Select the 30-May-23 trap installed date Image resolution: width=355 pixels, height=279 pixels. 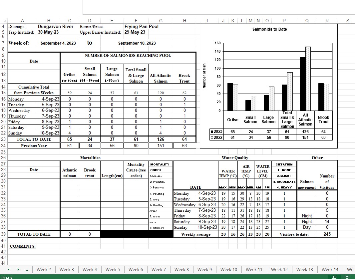(48, 32)
